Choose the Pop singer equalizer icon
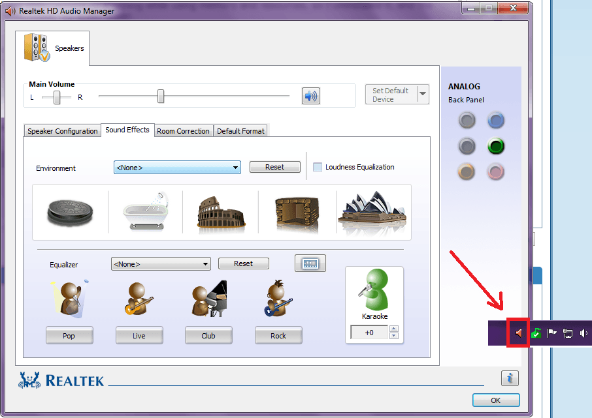 click(x=69, y=299)
